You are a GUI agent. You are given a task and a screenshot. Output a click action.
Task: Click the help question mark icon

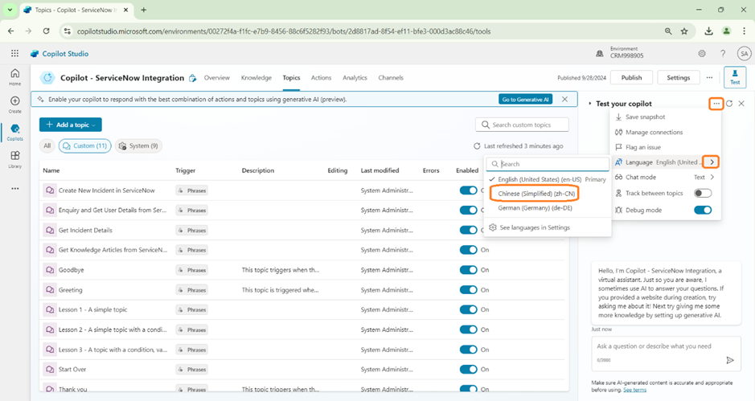(723, 53)
